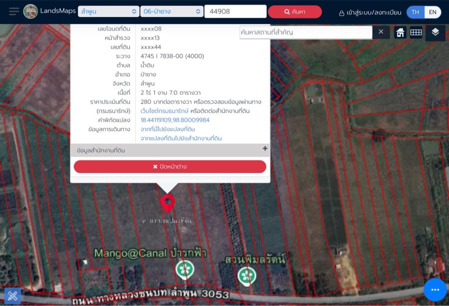
Task: Click the Department of Lands emblem logo
Action: click(x=30, y=11)
